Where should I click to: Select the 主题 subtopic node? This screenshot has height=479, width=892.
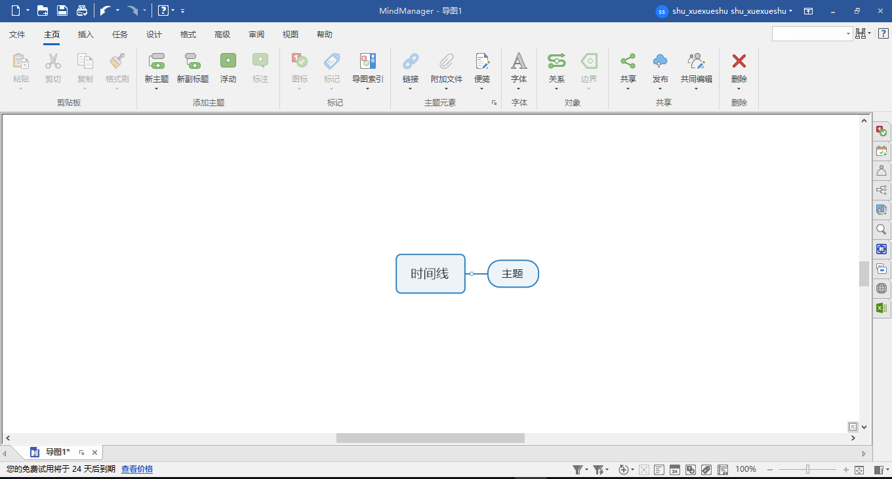pyautogui.click(x=513, y=273)
